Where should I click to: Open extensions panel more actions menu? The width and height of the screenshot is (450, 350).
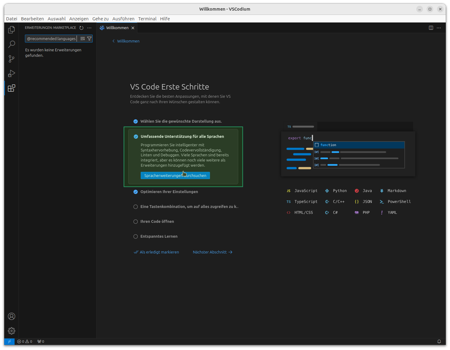pos(89,28)
